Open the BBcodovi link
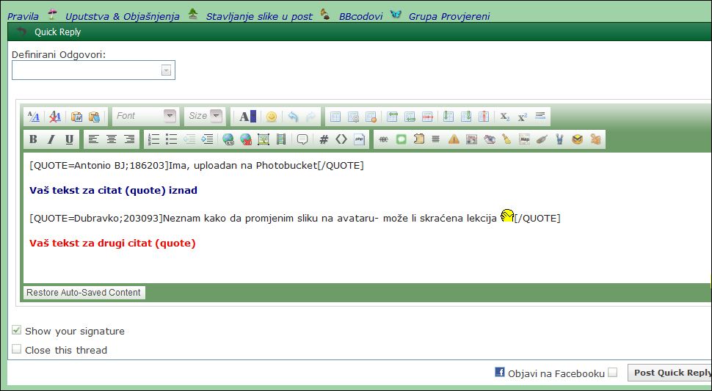712x391 pixels. 360,16
